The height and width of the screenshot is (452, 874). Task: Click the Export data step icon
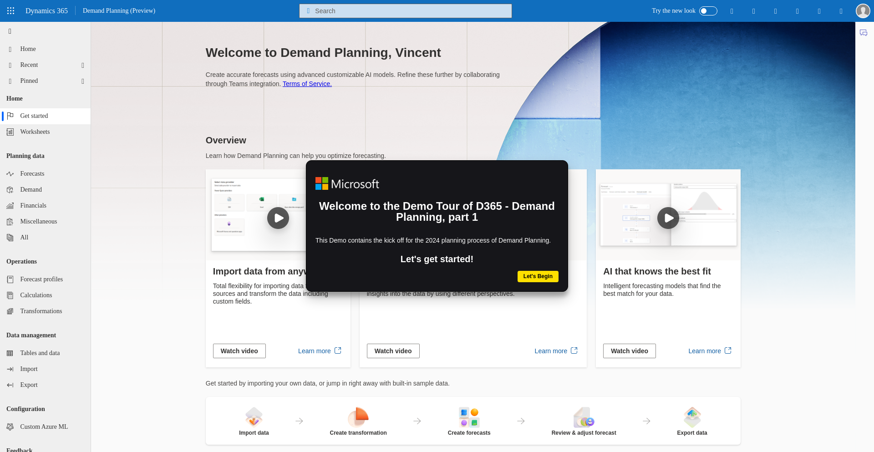[692, 416]
